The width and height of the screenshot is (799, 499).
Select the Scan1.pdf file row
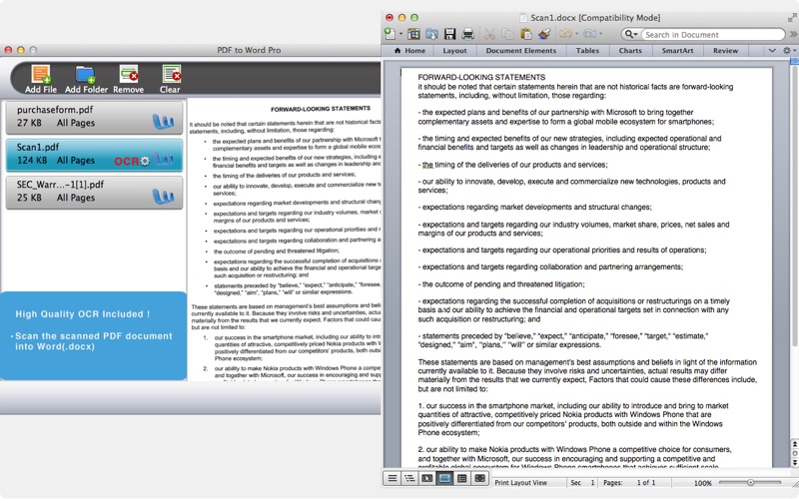(x=94, y=155)
